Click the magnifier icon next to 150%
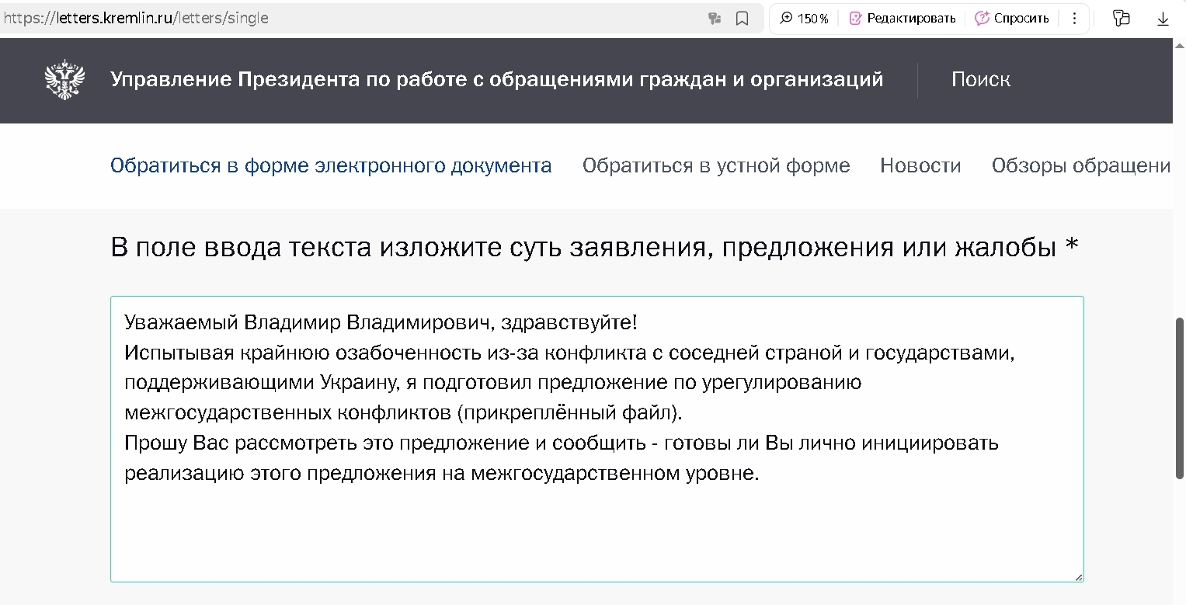 pyautogui.click(x=787, y=18)
